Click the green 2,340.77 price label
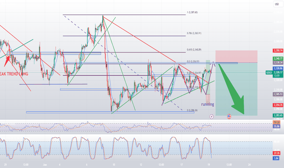 (278, 58)
